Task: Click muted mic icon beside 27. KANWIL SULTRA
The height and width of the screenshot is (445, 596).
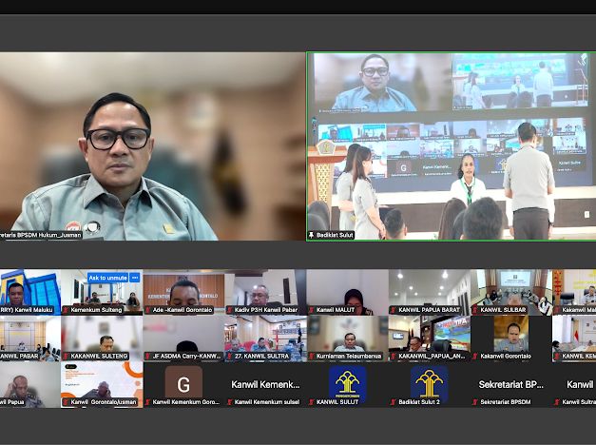Action: point(229,357)
